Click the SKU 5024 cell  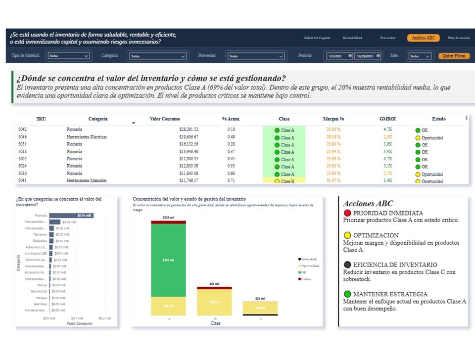[x=22, y=166]
